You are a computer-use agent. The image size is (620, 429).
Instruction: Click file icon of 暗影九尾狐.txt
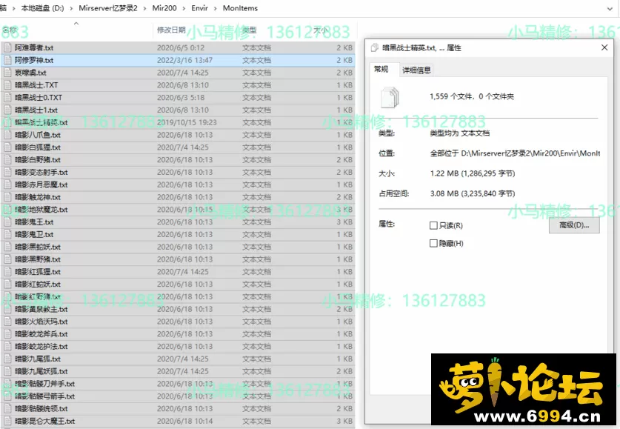(x=7, y=359)
